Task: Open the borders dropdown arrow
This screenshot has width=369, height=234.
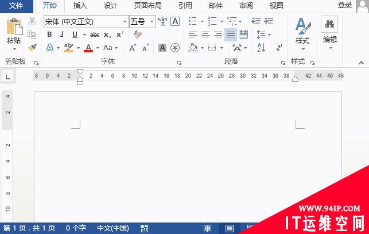Action: pyautogui.click(x=222, y=48)
